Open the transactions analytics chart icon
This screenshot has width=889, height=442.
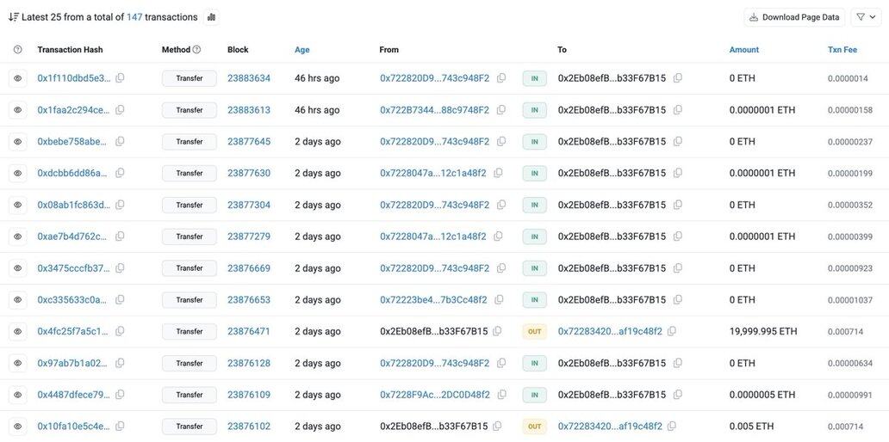pos(211,17)
